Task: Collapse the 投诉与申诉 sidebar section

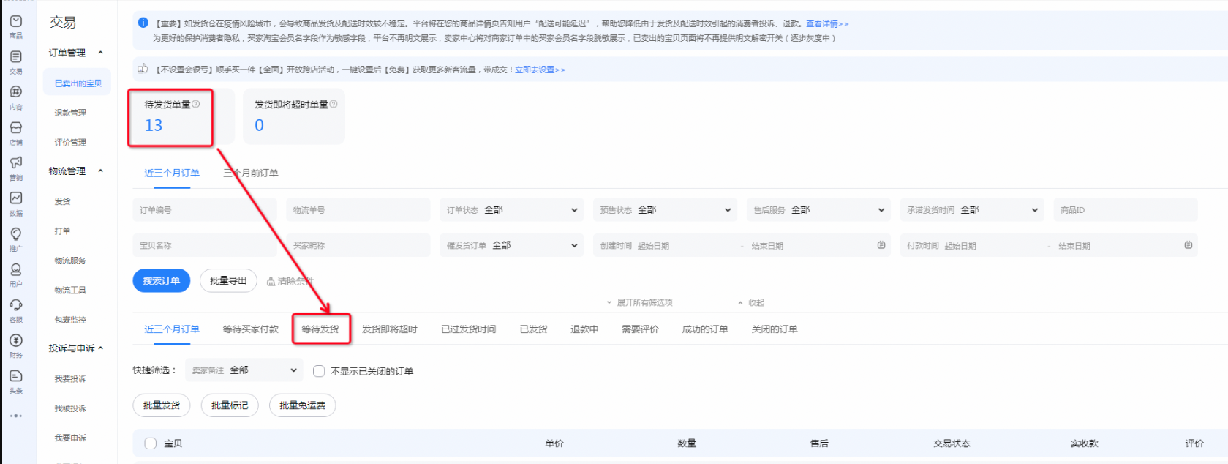Action: 101,348
